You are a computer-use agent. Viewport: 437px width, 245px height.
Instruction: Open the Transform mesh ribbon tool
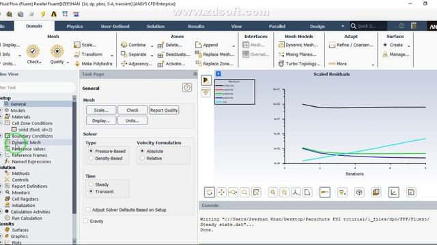click(x=88, y=54)
